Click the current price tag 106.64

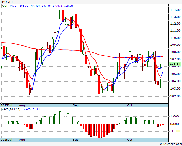point(175,64)
